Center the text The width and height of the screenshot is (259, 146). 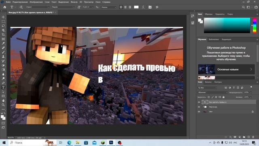click(125, 7)
